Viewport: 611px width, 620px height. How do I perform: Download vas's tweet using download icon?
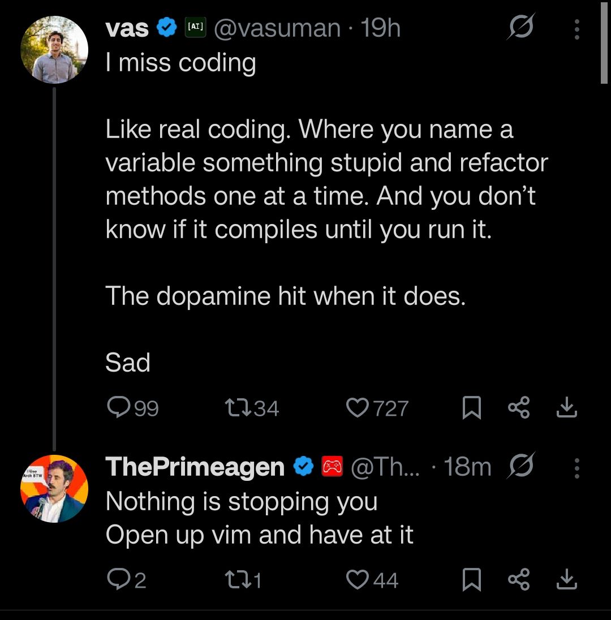click(x=566, y=407)
